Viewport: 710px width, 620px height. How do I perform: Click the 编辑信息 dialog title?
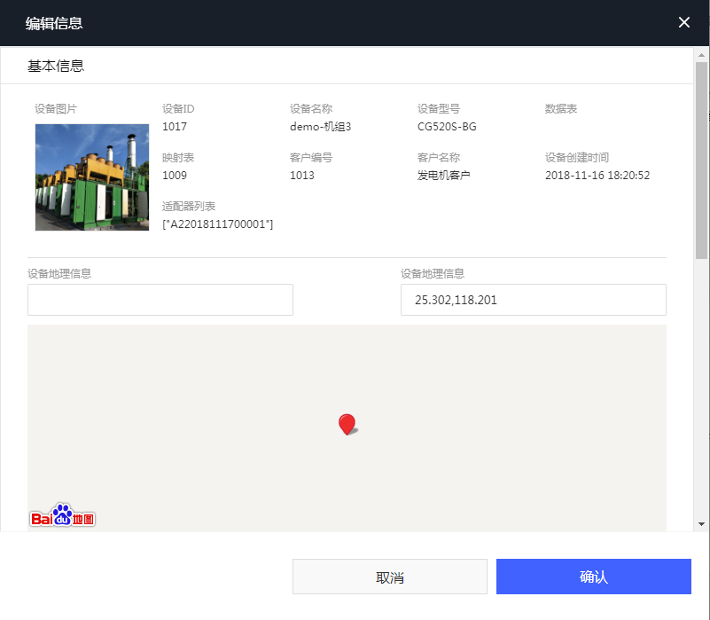[54, 23]
